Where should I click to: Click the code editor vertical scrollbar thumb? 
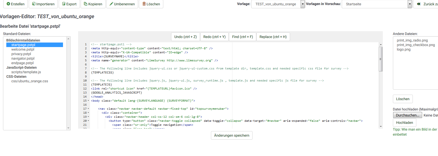click(381, 59)
